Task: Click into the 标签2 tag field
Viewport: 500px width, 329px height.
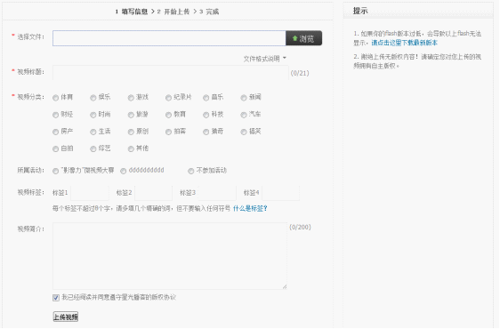Action: point(153,193)
